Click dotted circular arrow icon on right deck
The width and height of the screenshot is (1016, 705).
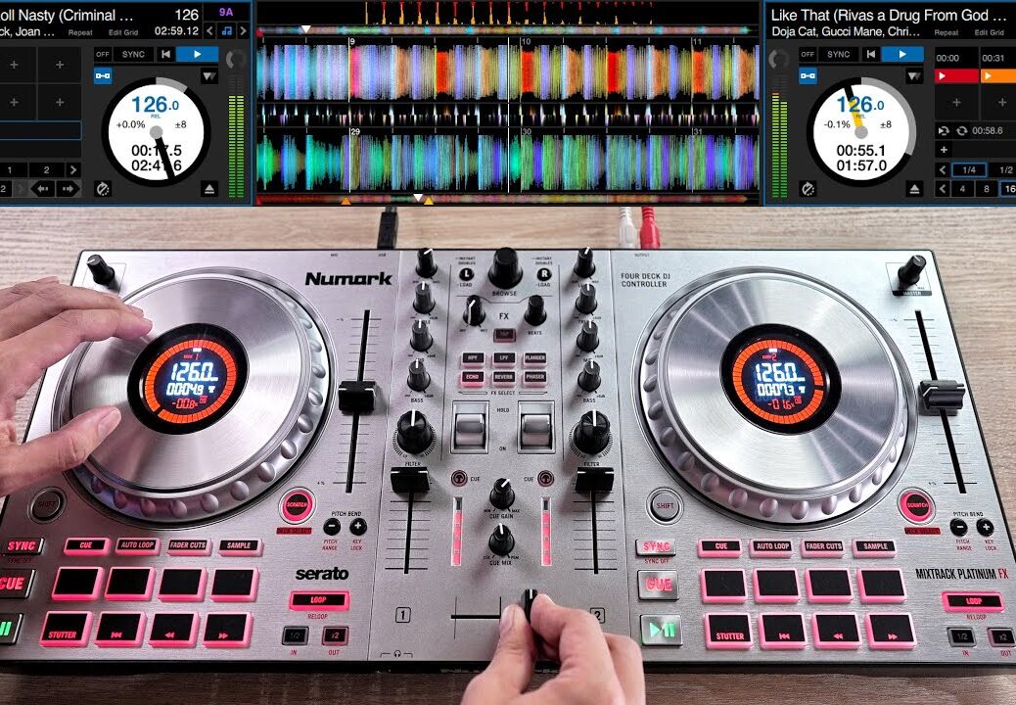click(808, 189)
